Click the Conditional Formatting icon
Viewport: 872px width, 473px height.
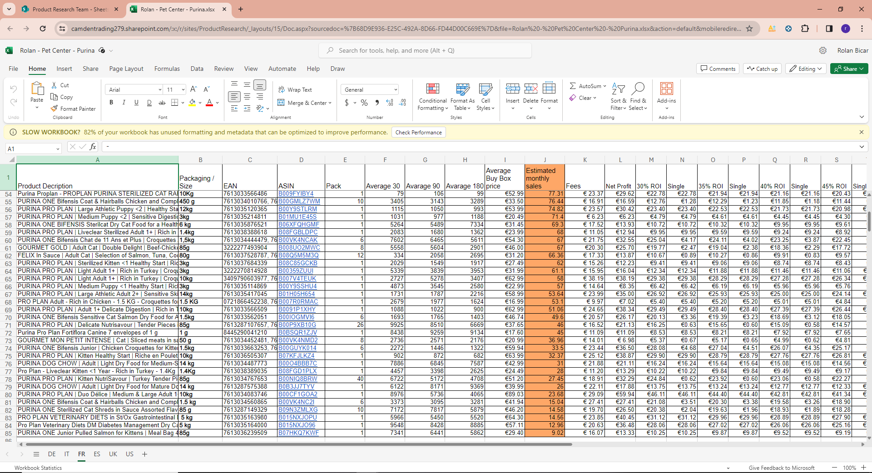point(432,89)
